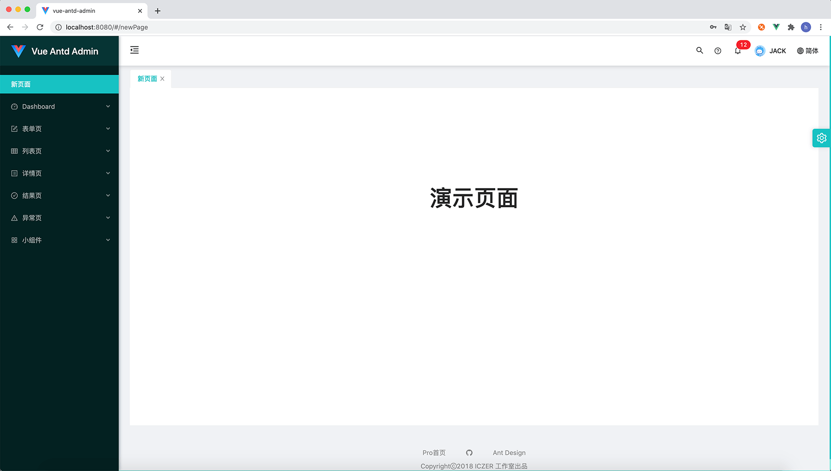Click the help question mark icon
Viewport: 831px width, 471px height.
717,51
